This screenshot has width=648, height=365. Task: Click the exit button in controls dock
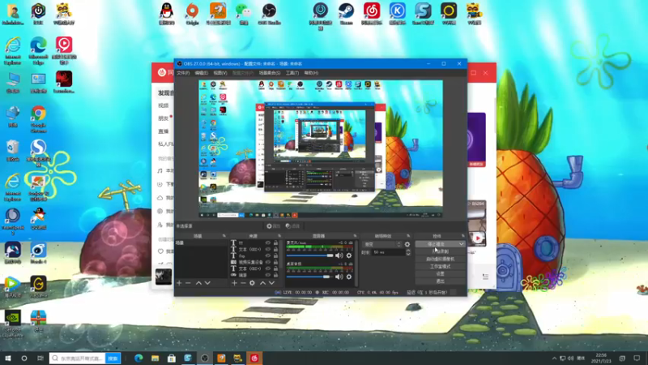pos(440,281)
